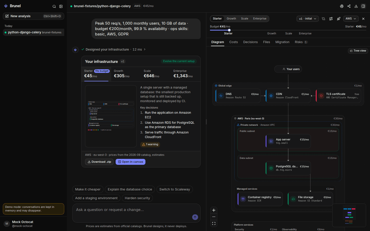Image resolution: width=370 pixels, height=231 pixels.
Task: Click the radar target icon in top bar
Action: [x=342, y=6]
